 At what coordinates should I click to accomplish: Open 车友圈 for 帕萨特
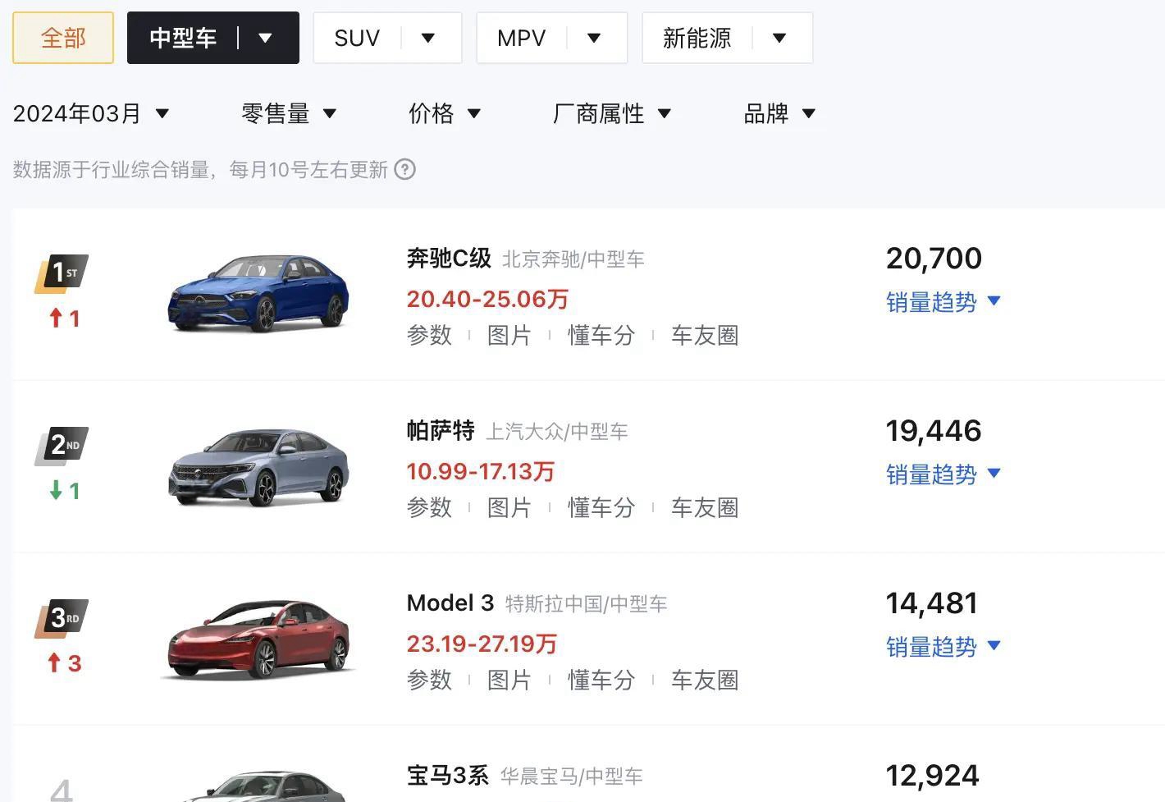(x=705, y=507)
